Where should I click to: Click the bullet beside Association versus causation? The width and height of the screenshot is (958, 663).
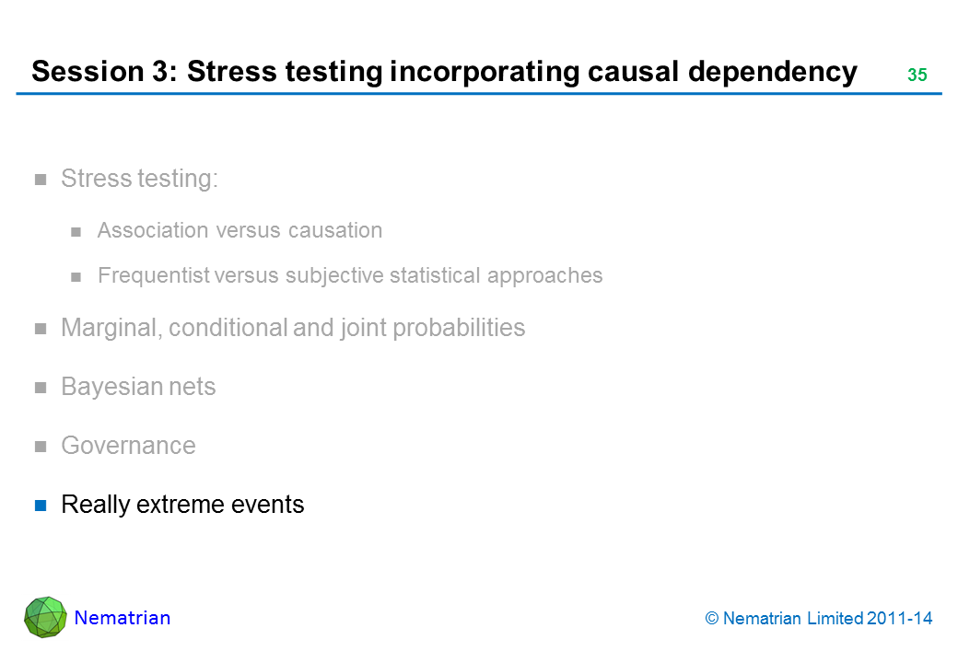[77, 231]
